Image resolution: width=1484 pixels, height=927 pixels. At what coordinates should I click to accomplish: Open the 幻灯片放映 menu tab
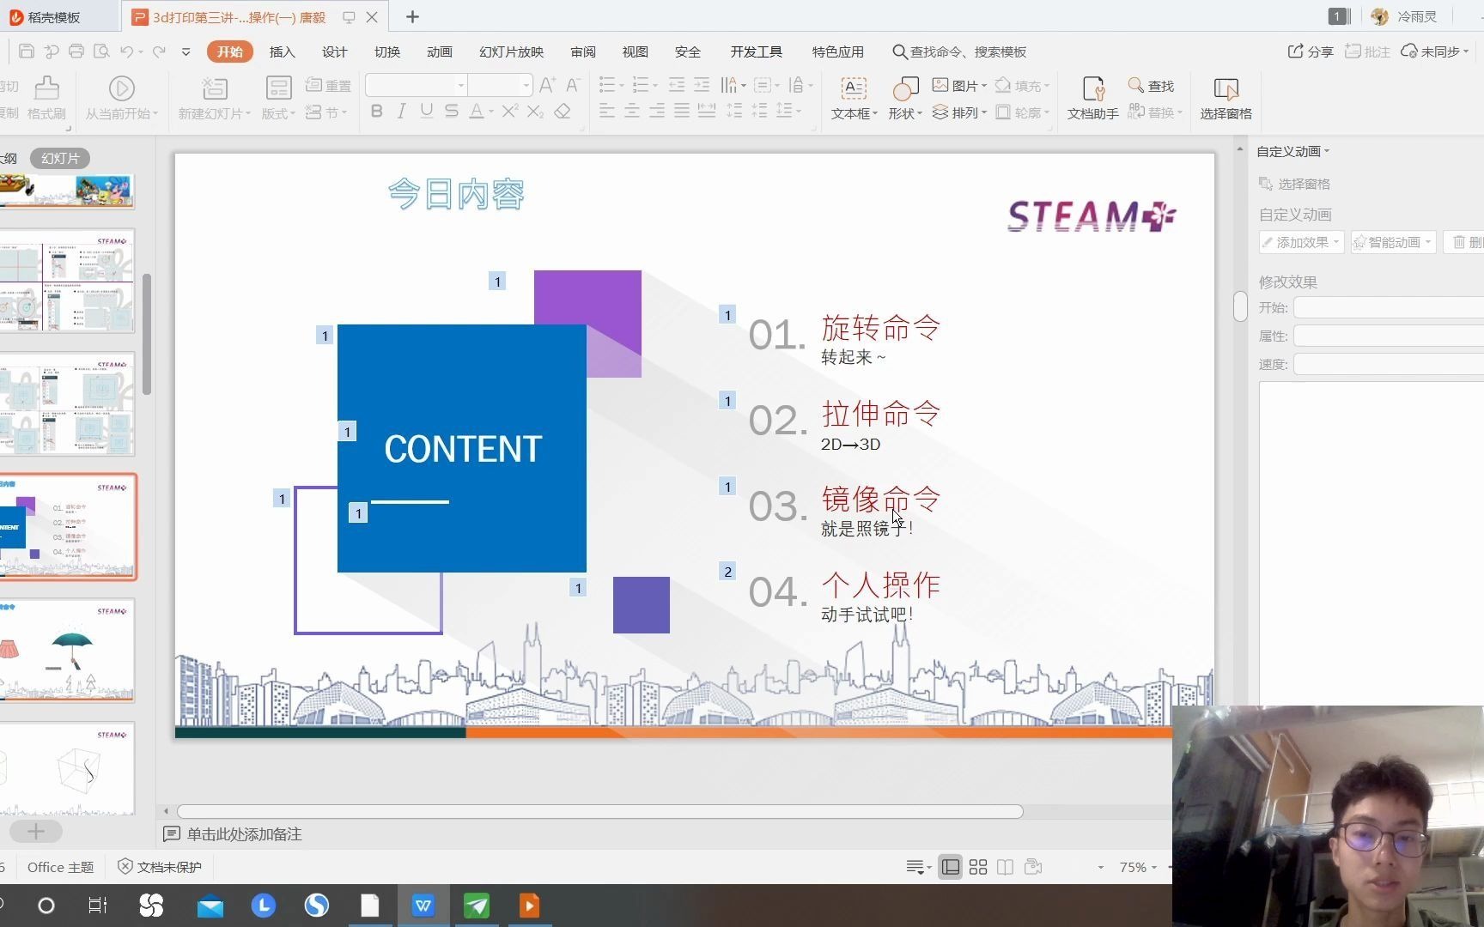coord(510,51)
